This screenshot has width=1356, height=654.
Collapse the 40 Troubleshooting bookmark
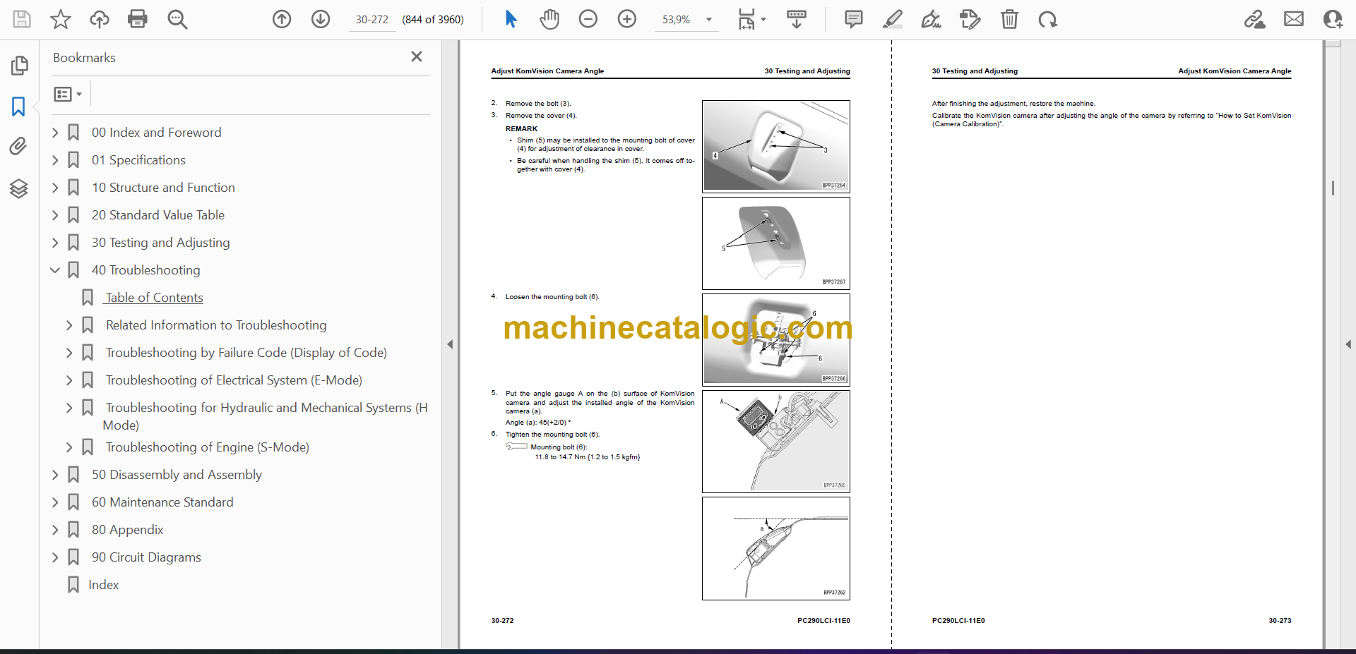click(55, 270)
